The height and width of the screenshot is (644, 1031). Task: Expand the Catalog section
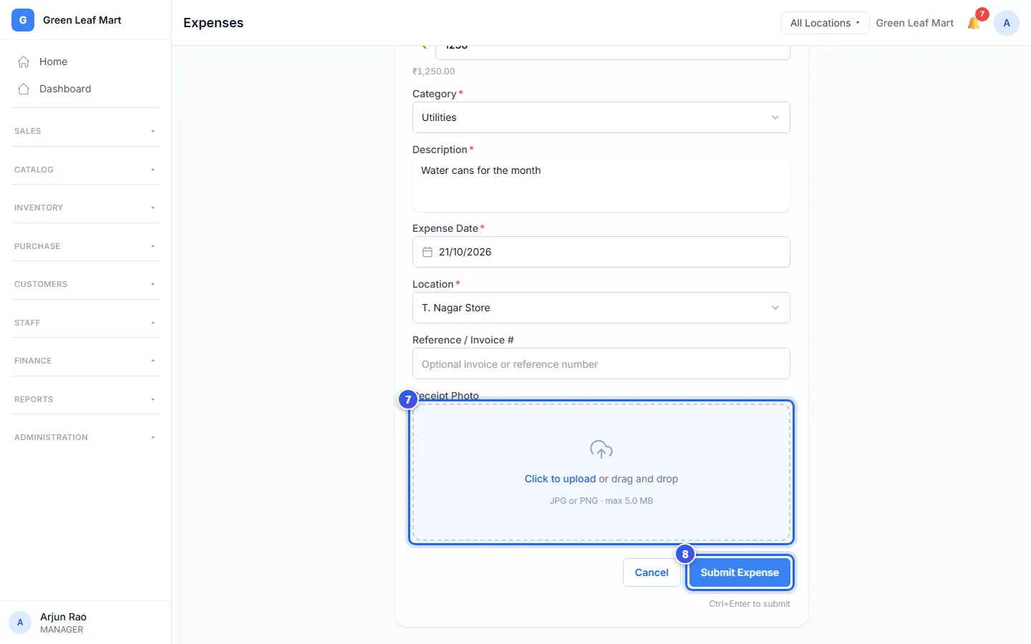[x=86, y=170]
